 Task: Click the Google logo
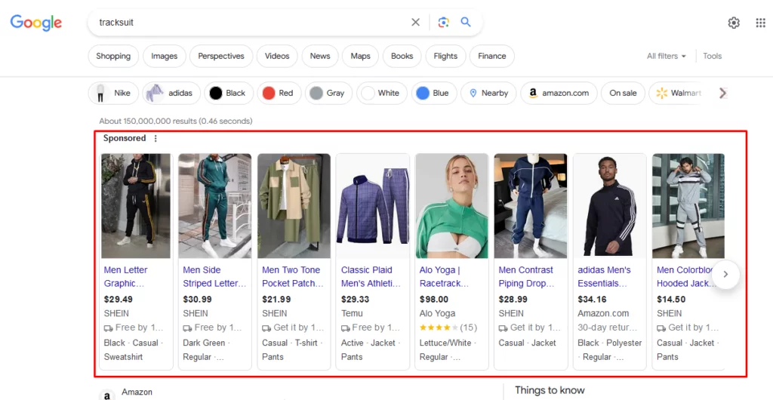36,23
